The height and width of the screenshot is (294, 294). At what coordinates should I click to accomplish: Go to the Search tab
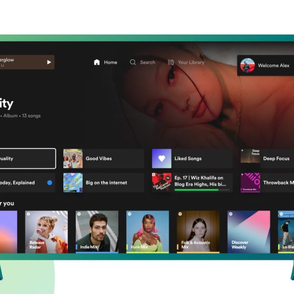pyautogui.click(x=143, y=62)
